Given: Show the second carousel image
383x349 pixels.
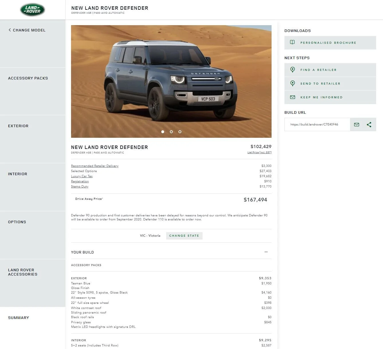Looking at the screenshot, I should (x=171, y=132).
